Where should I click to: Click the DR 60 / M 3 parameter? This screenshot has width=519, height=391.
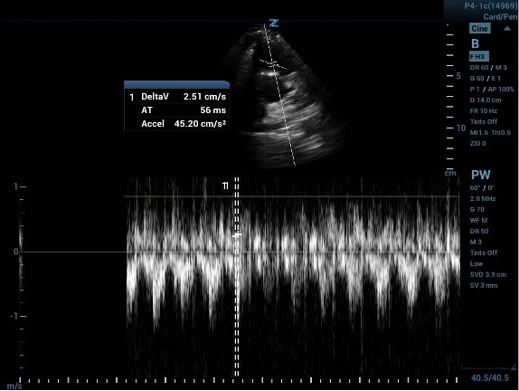488,67
